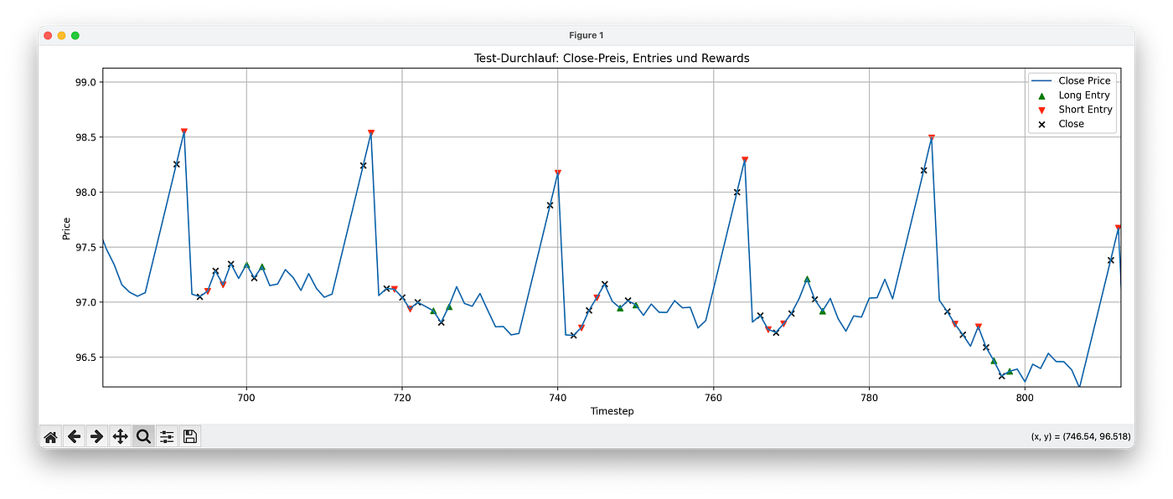The width and height of the screenshot is (1173, 499).
Task: Select the zoom-to-rectangle magnifier tool
Action: click(142, 436)
